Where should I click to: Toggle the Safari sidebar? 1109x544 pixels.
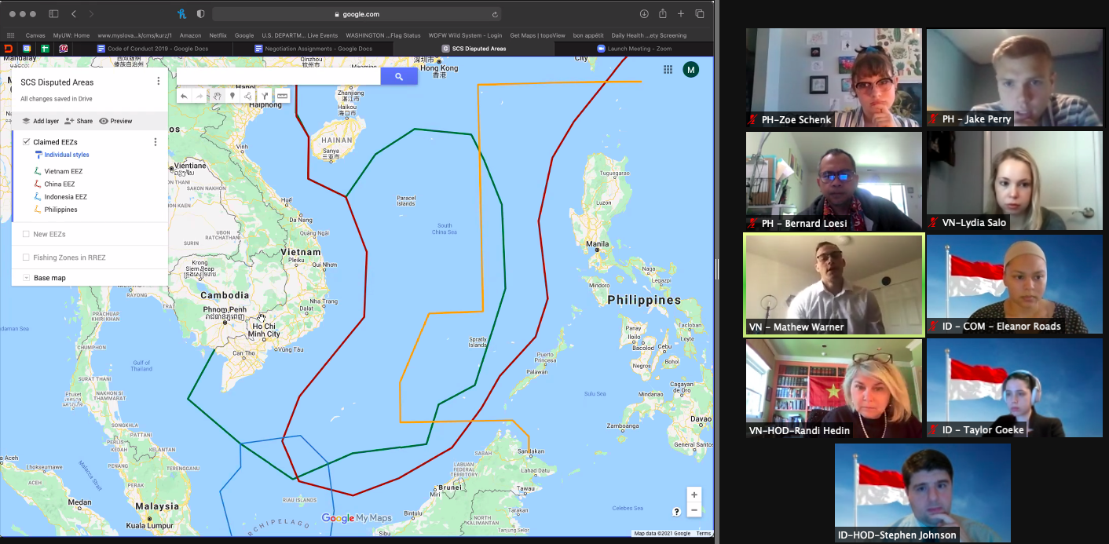[53, 14]
